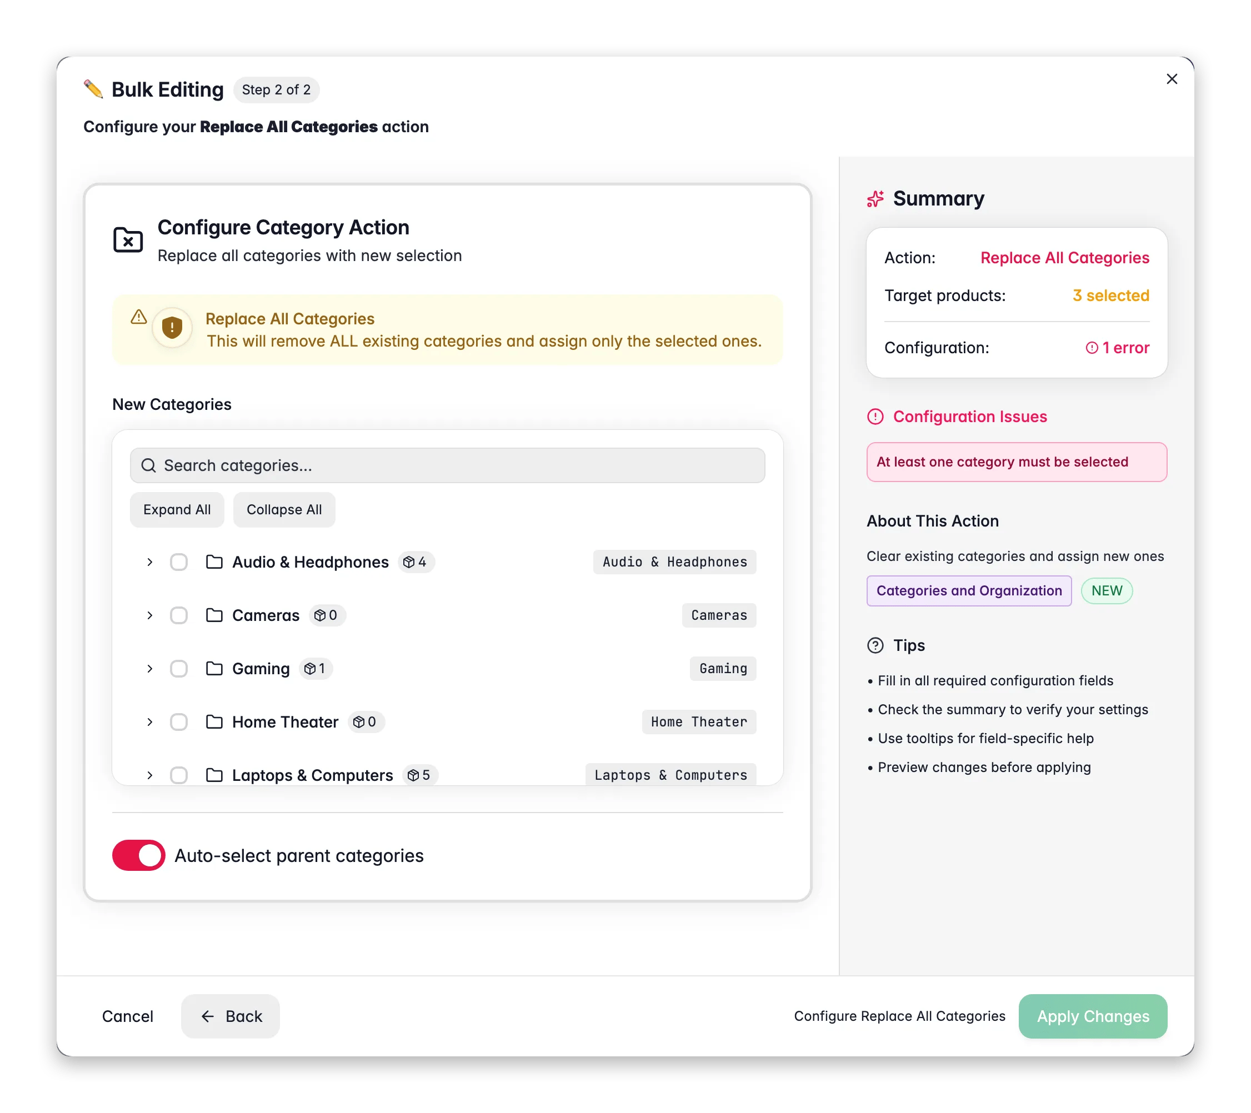
Task: Click the Expand All button
Action: coord(177,510)
